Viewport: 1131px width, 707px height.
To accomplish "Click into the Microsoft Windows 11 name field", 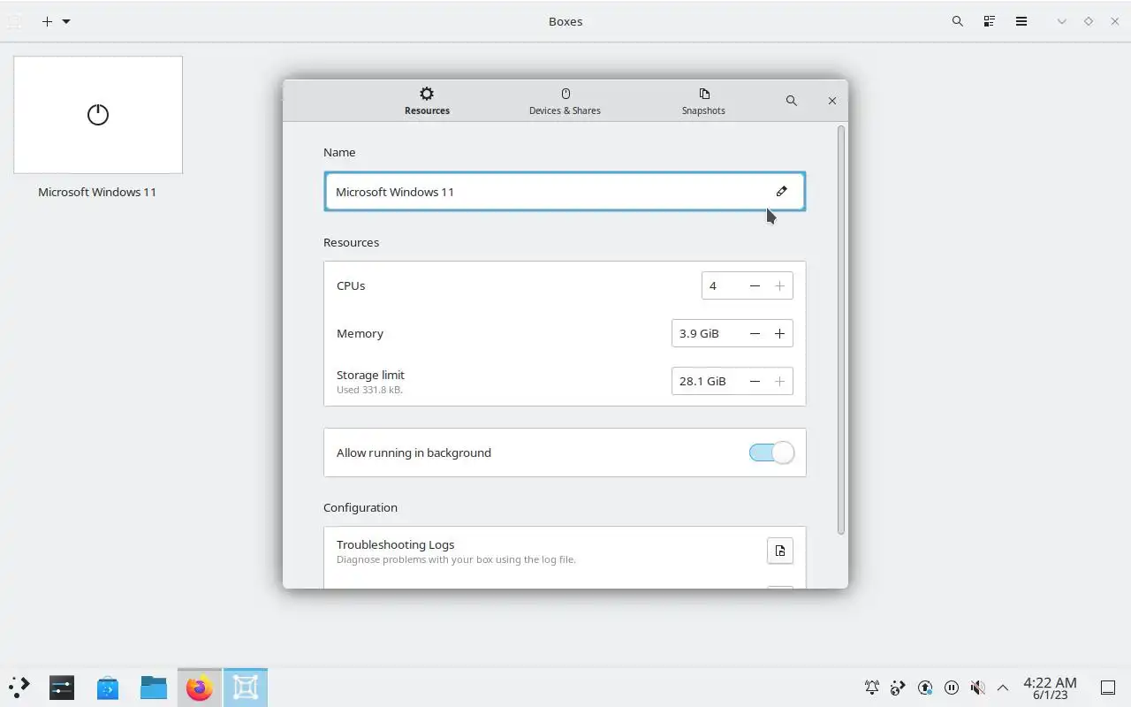I will [565, 192].
